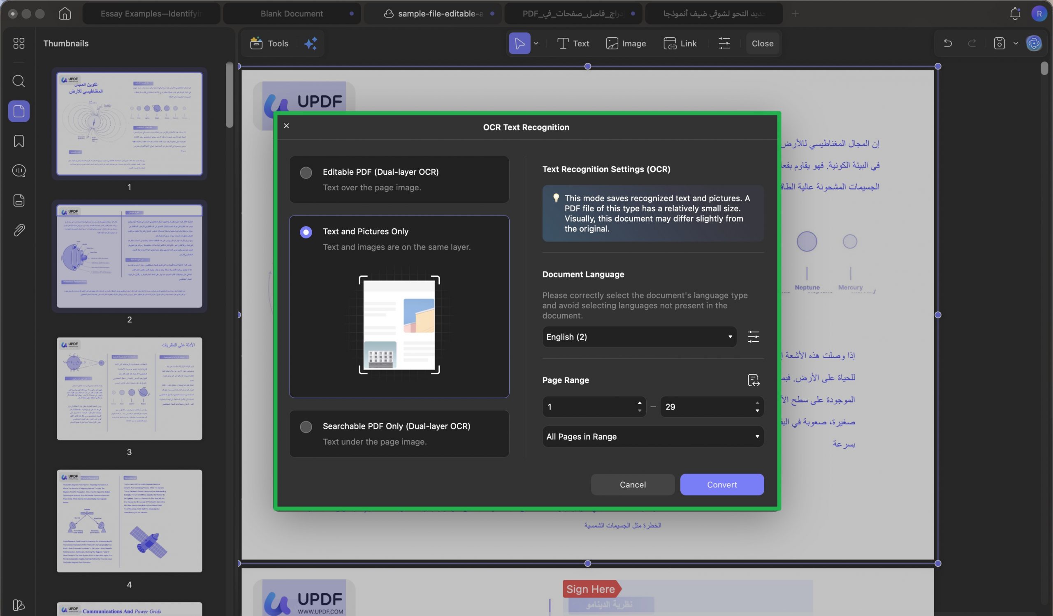Open the UPDF AI assistant swirl icon
This screenshot has height=616, width=1053.
tap(1034, 44)
